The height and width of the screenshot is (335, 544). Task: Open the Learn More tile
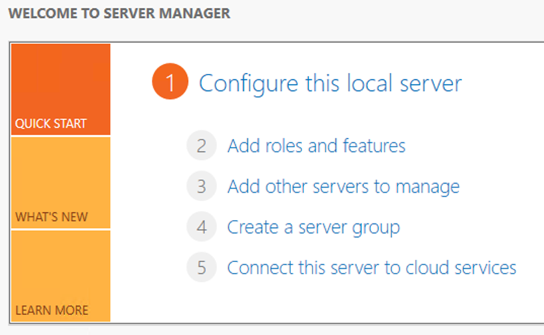pos(61,276)
